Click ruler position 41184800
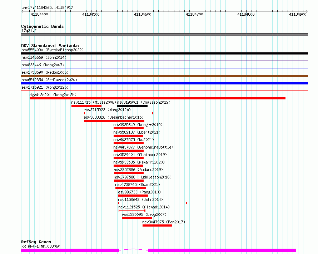Viewport: 318px width, 254px height. click(x=246, y=14)
